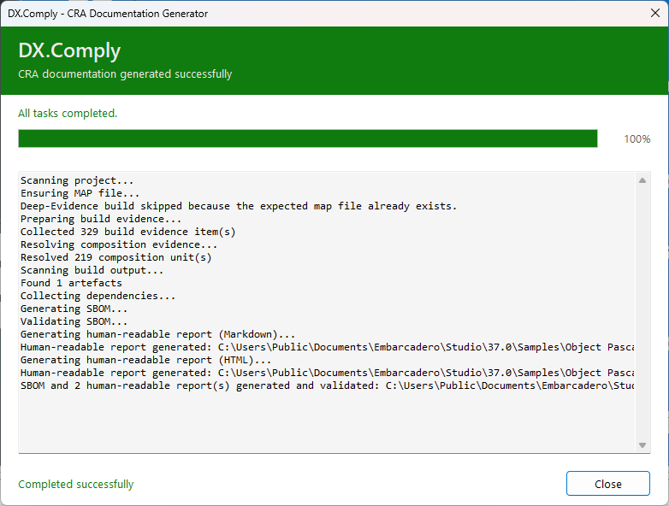Click the green progress bar
Image resolution: width=669 pixels, height=506 pixels.
pos(308,138)
